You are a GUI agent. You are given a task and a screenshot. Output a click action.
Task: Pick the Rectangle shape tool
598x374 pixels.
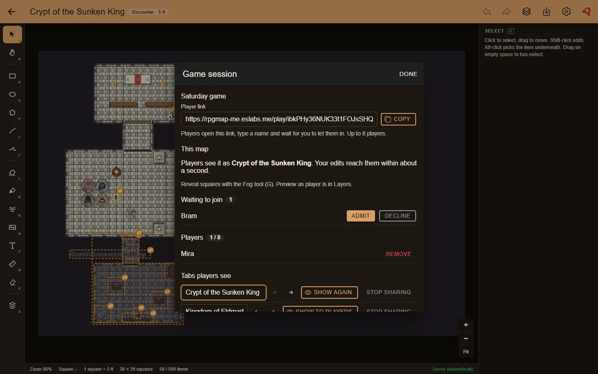(x=12, y=76)
